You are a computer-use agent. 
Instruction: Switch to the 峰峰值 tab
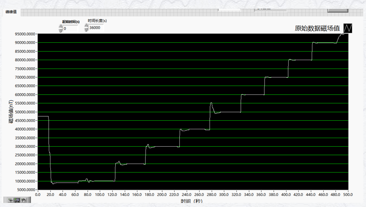[x=11, y=12]
